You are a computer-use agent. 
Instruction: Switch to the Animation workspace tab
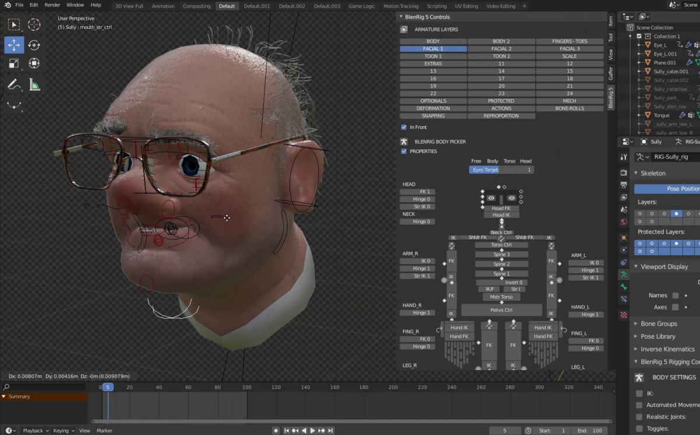pyautogui.click(x=163, y=6)
